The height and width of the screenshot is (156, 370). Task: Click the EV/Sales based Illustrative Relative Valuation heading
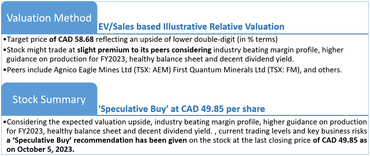coord(191,27)
